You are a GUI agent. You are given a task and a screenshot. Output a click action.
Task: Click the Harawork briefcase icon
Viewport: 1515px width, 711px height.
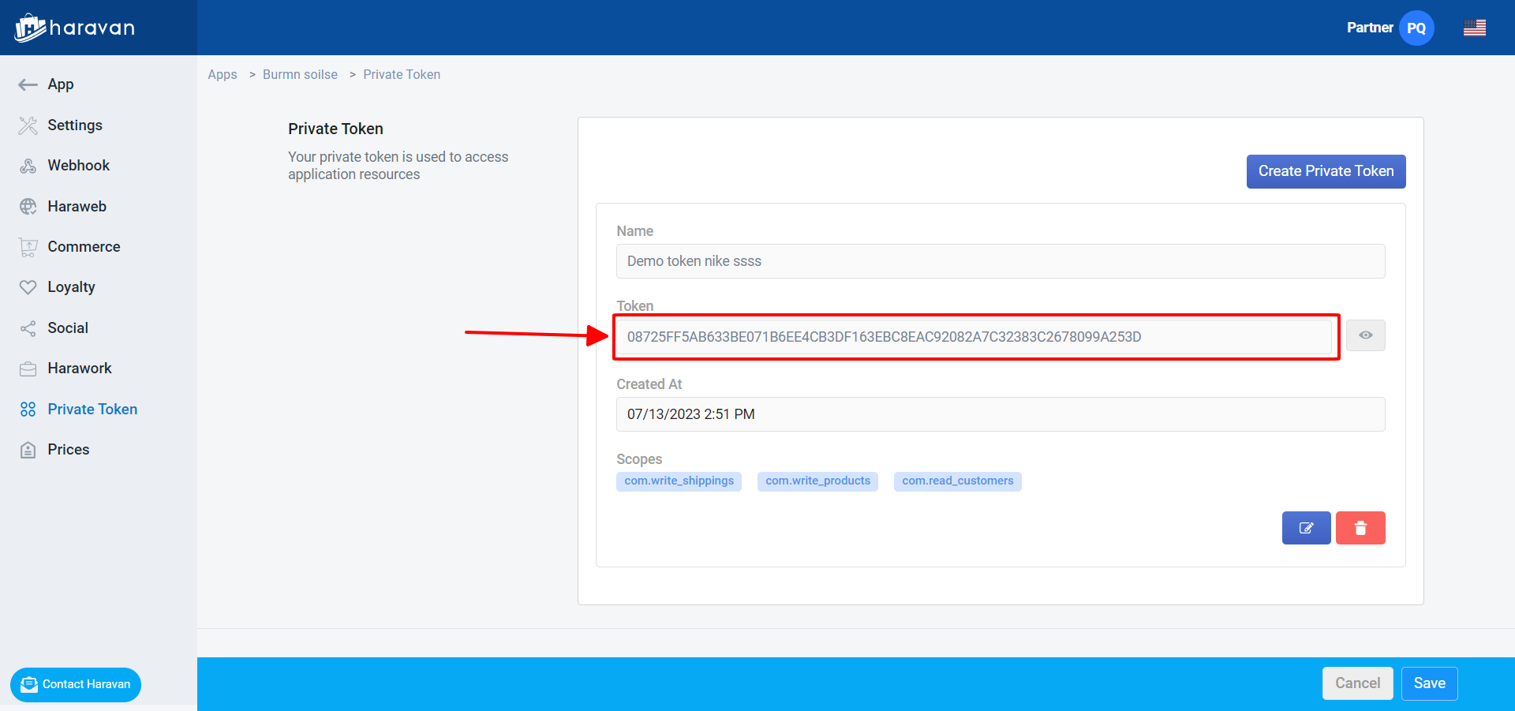(28, 369)
